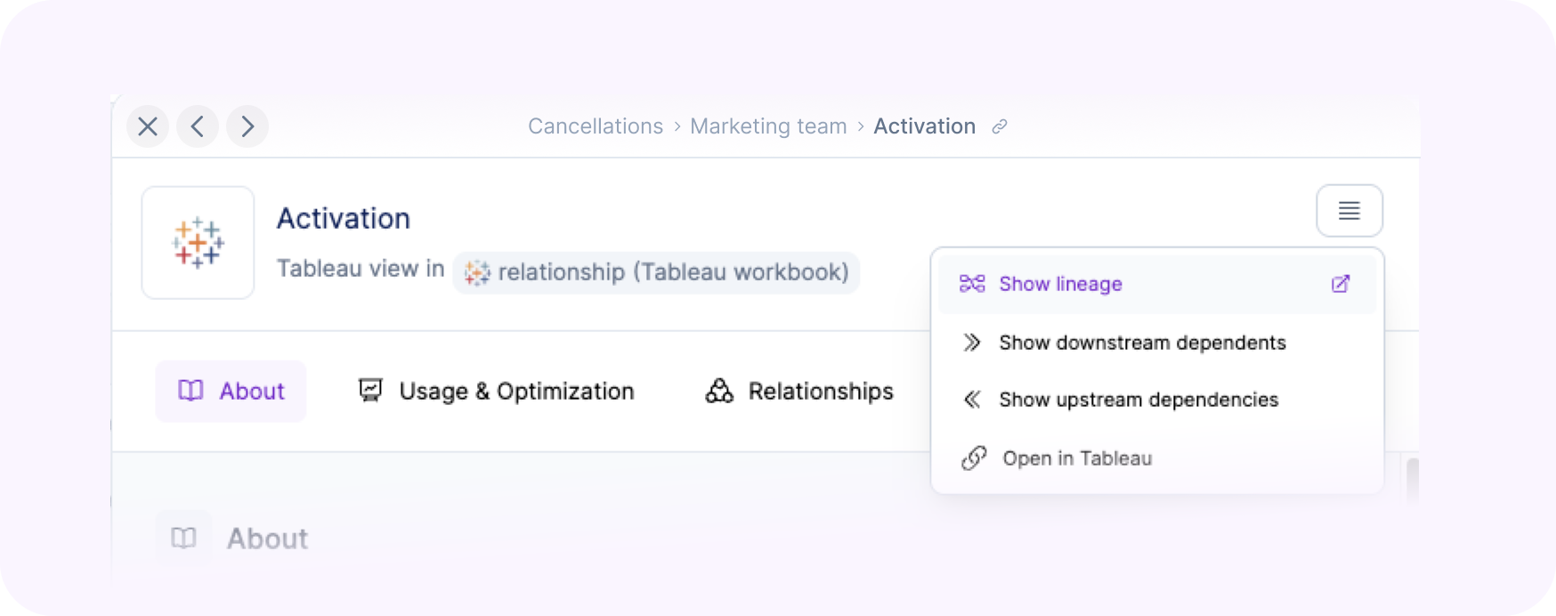1556x616 pixels.
Task: Copy link icon beside Activation breadcrumb
Action: (1000, 126)
